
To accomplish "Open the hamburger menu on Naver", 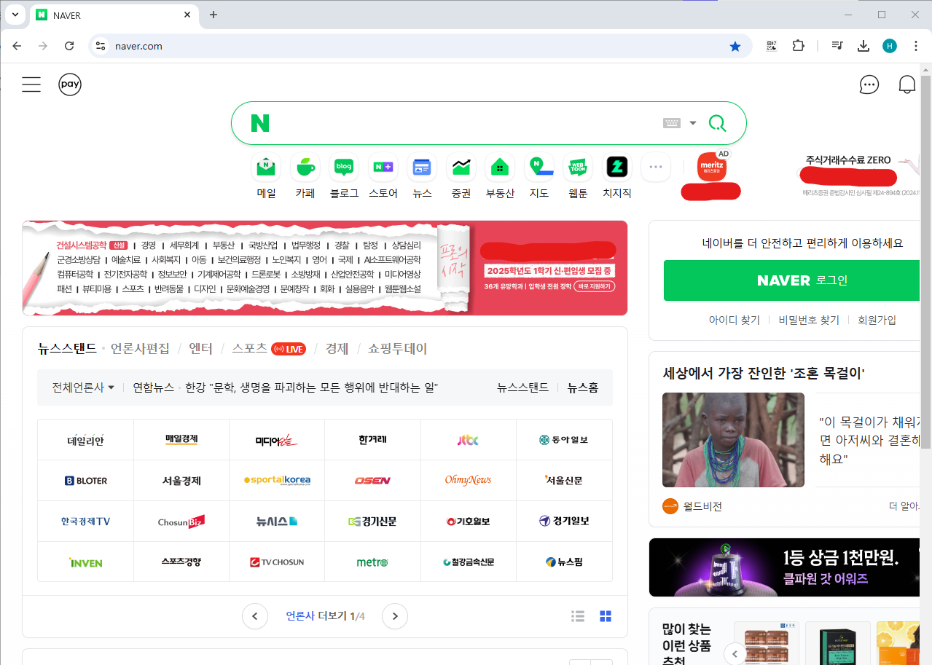I will tap(31, 84).
